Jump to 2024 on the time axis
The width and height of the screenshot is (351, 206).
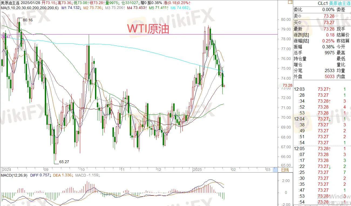6,170
